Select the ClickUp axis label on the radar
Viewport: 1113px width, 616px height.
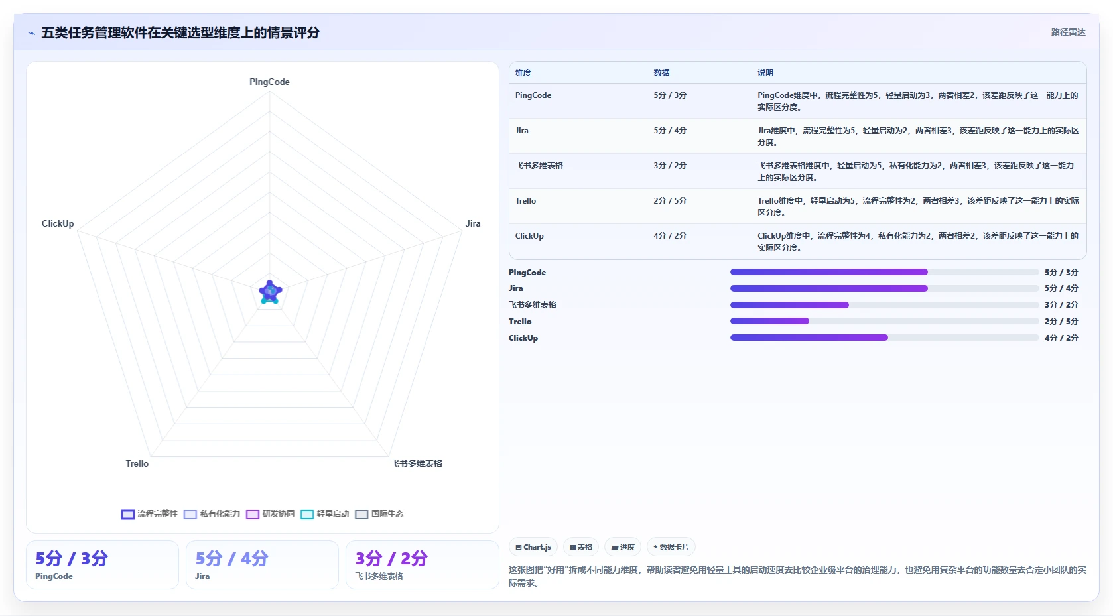pyautogui.click(x=58, y=223)
